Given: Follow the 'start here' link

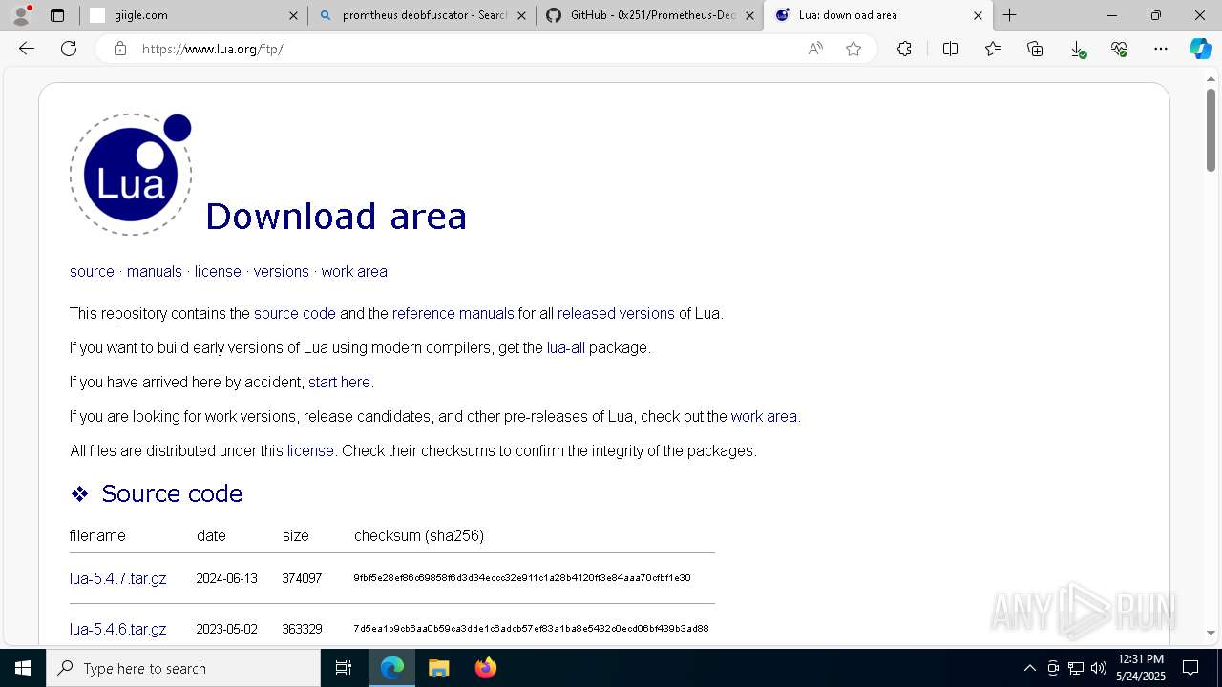Looking at the screenshot, I should 339,383.
